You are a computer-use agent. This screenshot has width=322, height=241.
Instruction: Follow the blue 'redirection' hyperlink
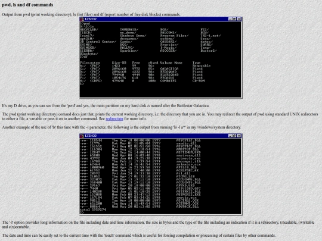[114, 119]
